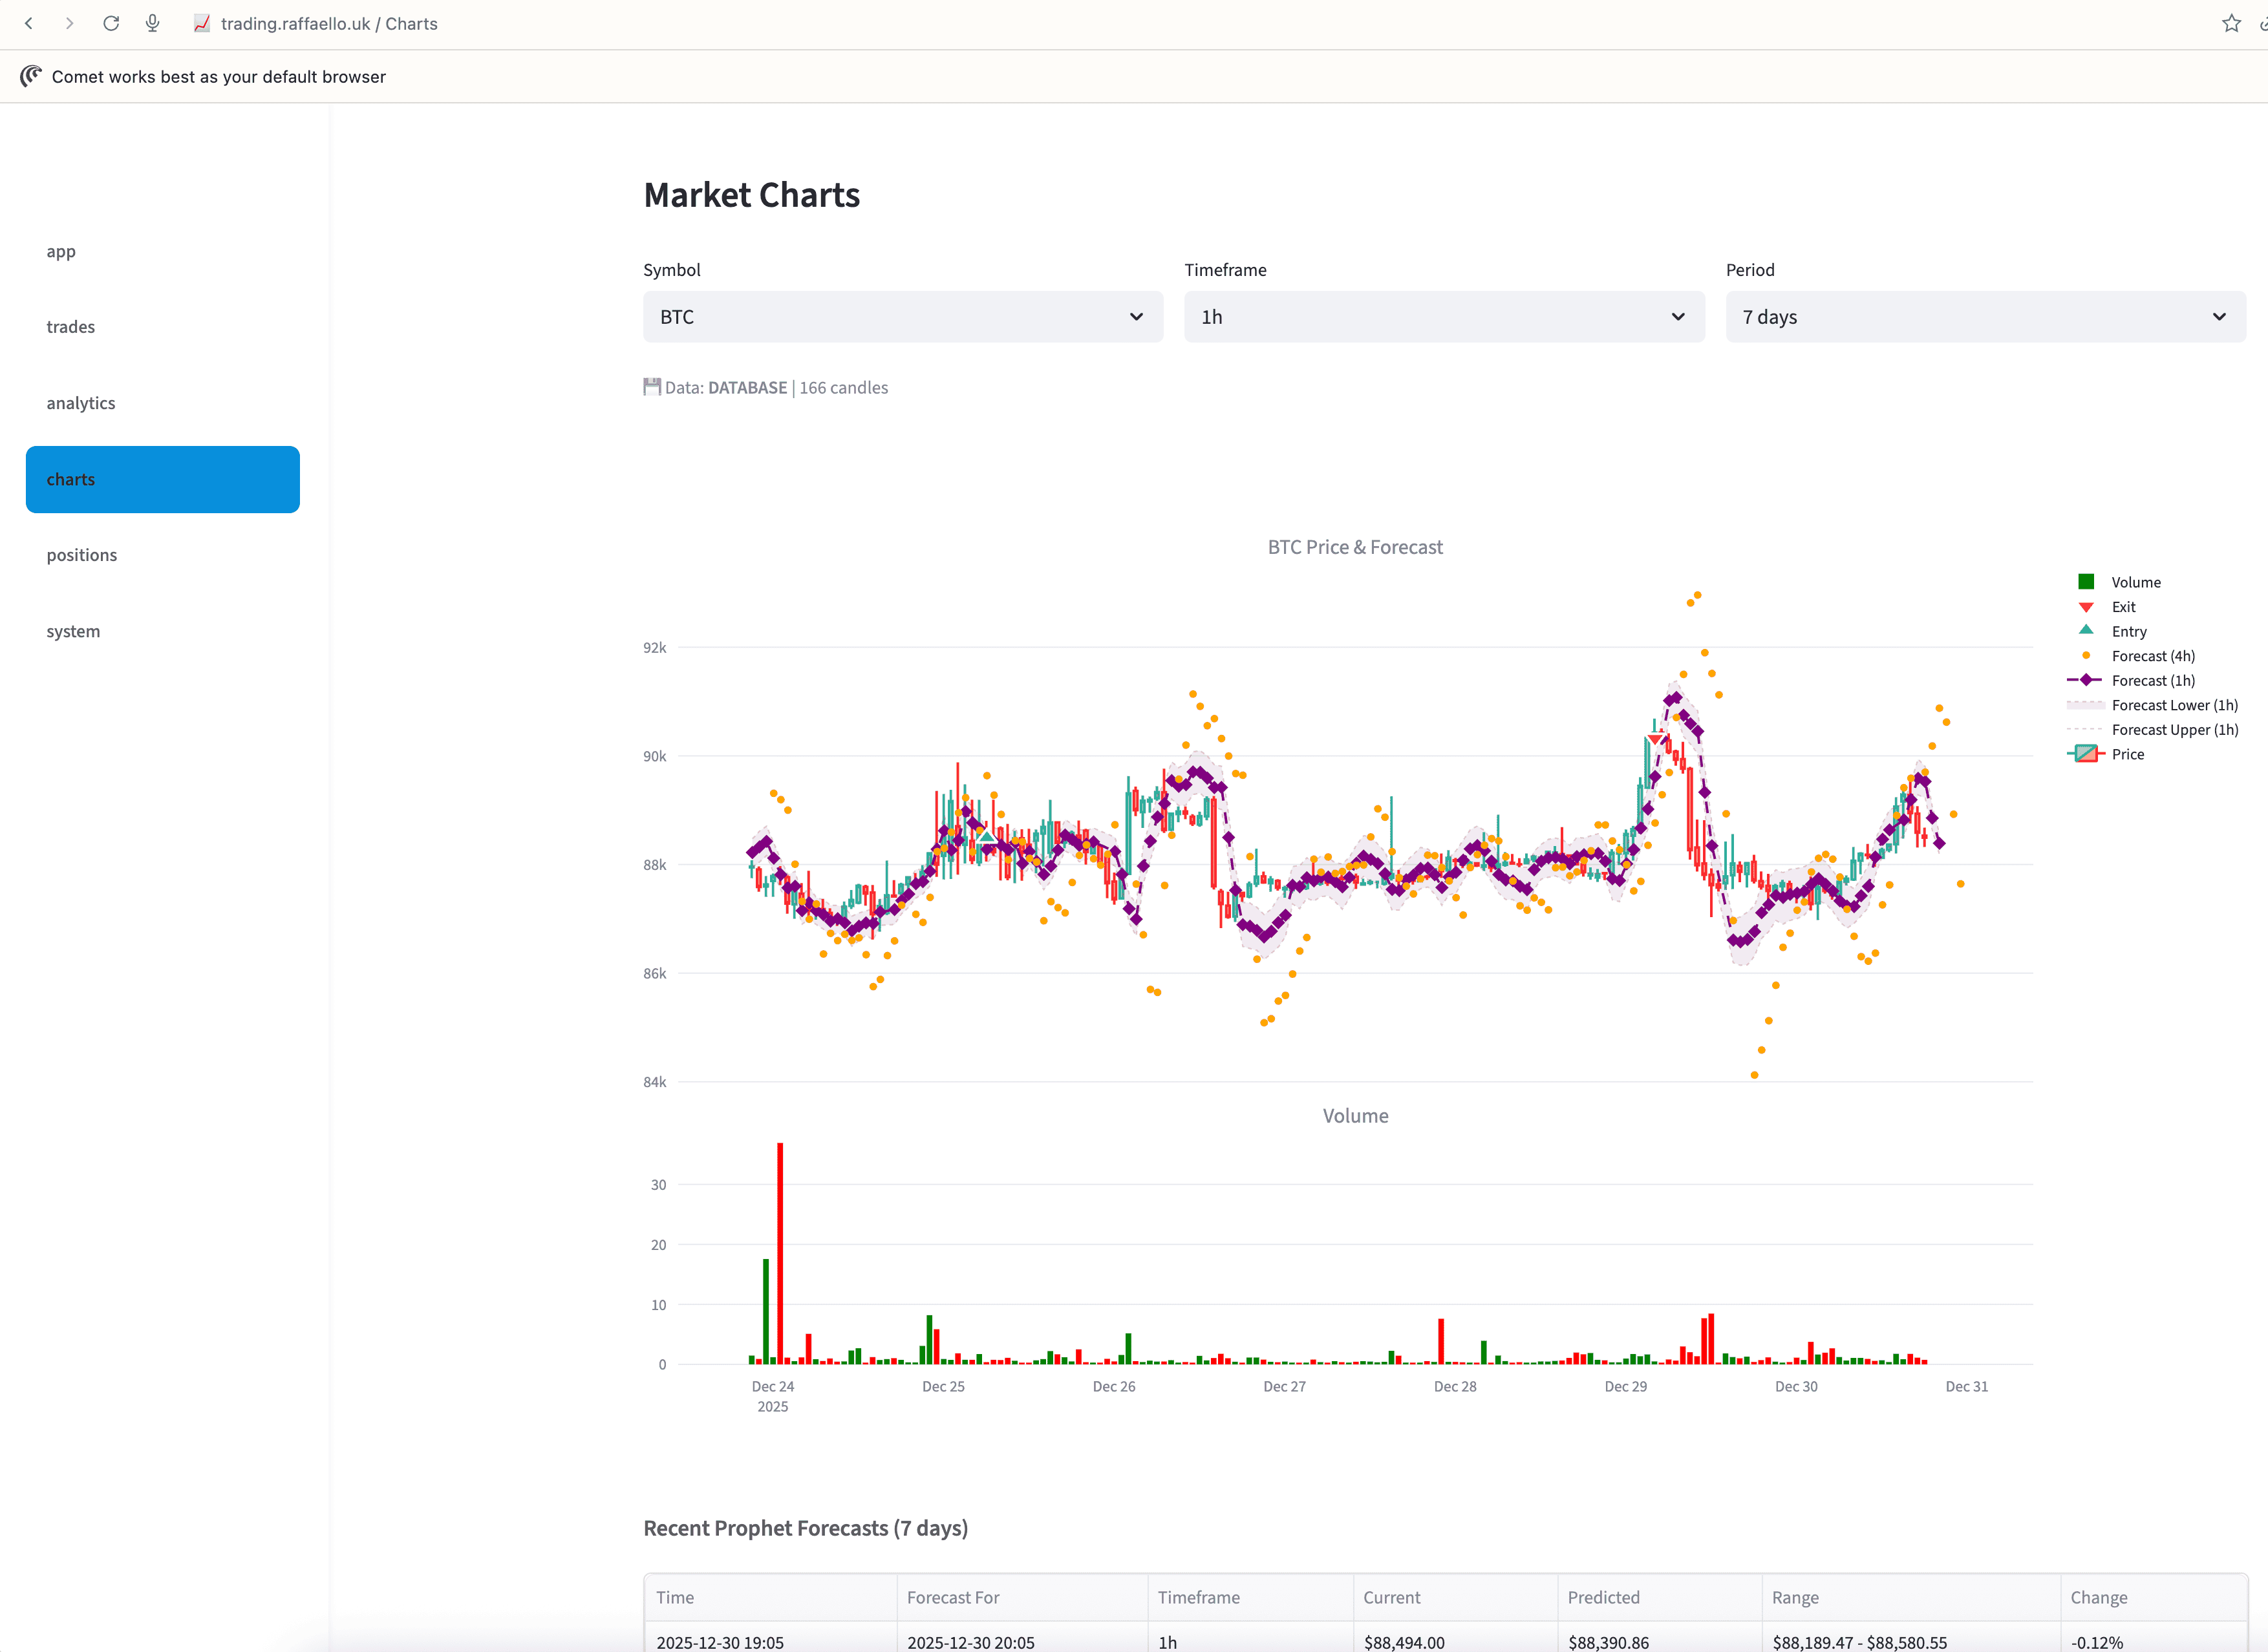Click the chart favicon beside the address

(x=202, y=23)
